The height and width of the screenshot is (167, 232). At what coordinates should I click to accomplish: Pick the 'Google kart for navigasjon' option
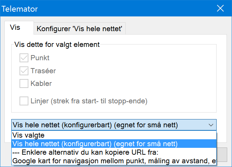click(114, 161)
